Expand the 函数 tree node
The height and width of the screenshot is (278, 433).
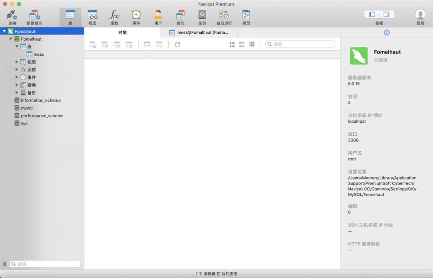click(x=17, y=70)
